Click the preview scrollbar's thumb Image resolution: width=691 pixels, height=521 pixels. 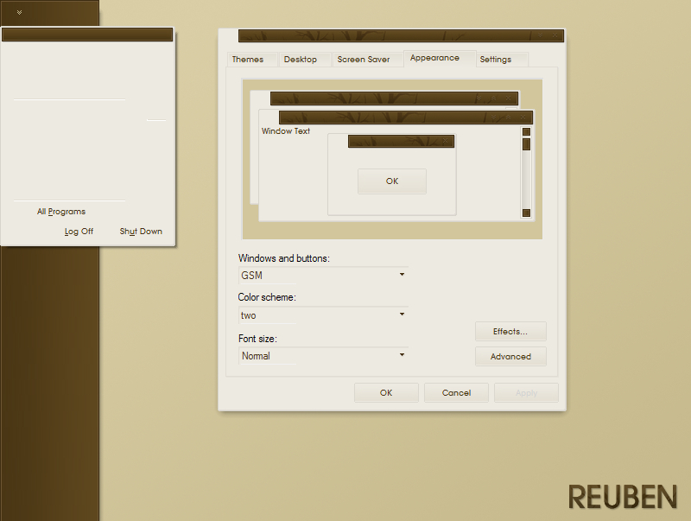(x=526, y=144)
